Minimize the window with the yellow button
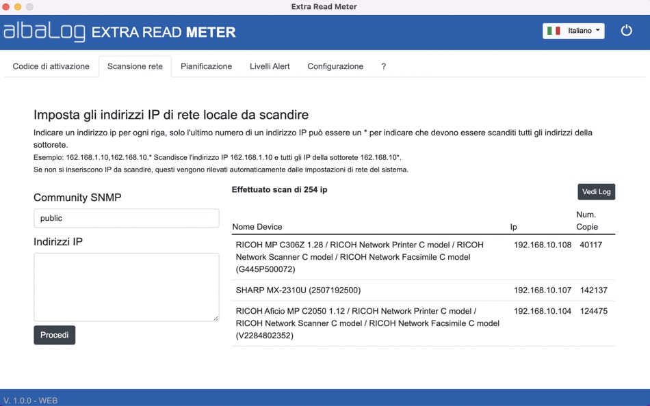The width and height of the screenshot is (650, 406). [x=17, y=7]
